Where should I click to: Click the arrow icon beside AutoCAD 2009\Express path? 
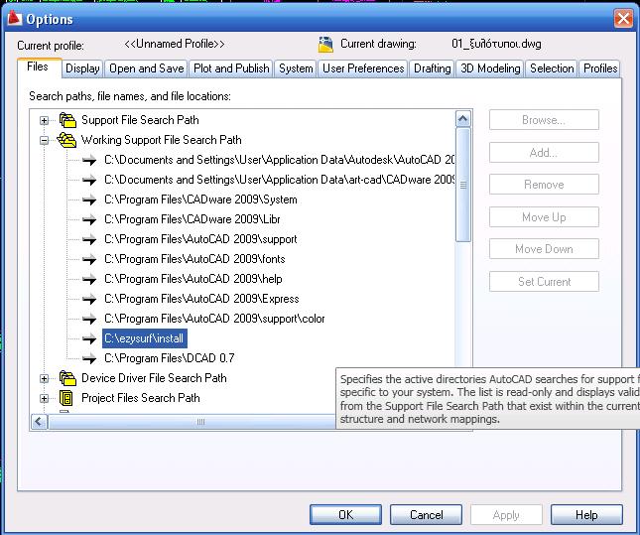pyautogui.click(x=89, y=299)
